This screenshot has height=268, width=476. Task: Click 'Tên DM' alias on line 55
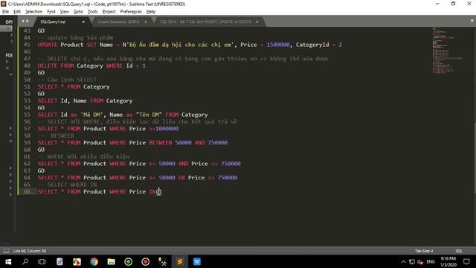pos(149,115)
